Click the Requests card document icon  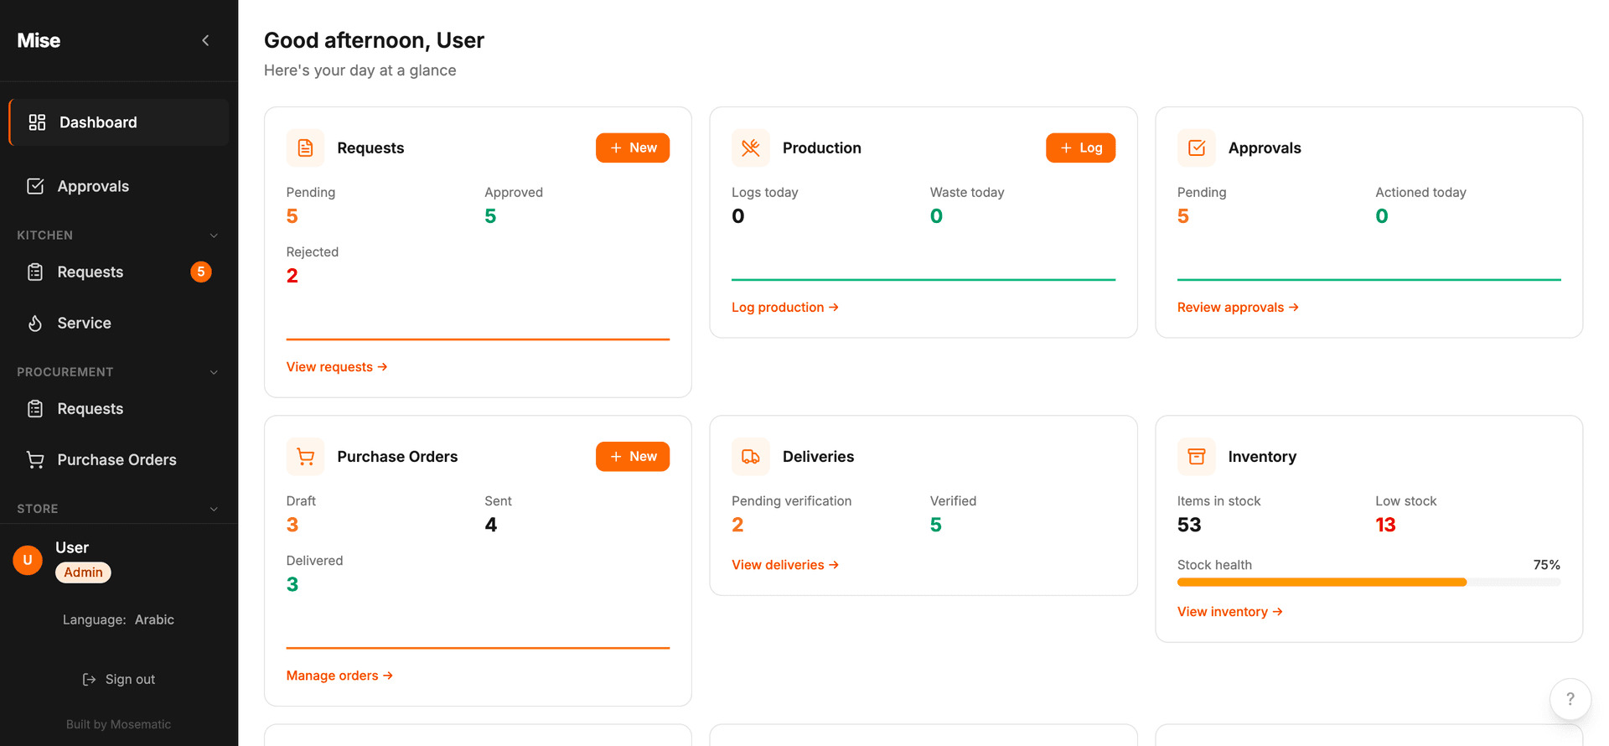305,148
